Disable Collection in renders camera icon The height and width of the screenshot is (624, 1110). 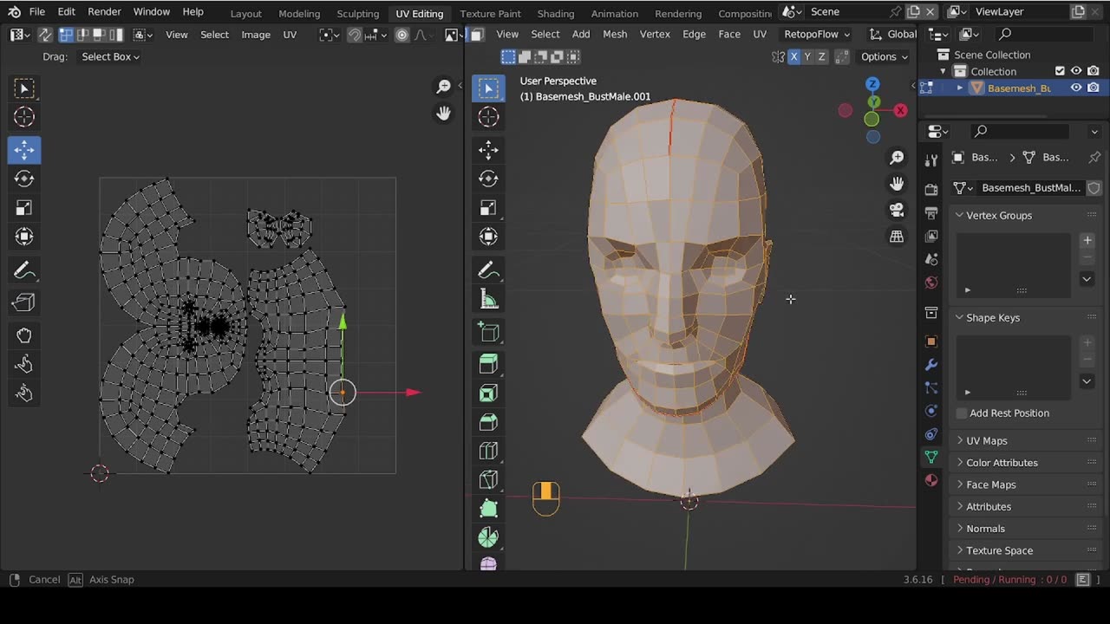pyautogui.click(x=1094, y=71)
